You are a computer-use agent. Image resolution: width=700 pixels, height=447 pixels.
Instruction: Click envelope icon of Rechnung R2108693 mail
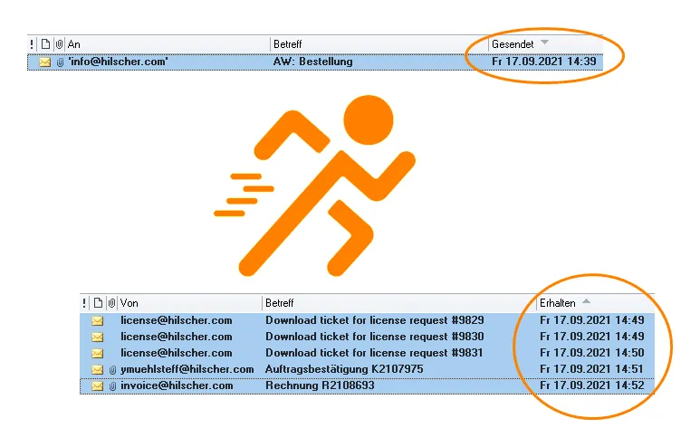97,385
